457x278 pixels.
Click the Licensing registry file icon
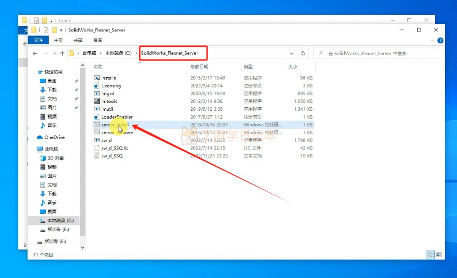click(97, 86)
